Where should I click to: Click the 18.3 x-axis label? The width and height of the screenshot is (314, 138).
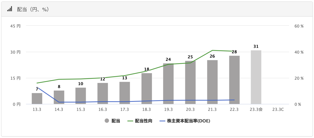(147, 110)
